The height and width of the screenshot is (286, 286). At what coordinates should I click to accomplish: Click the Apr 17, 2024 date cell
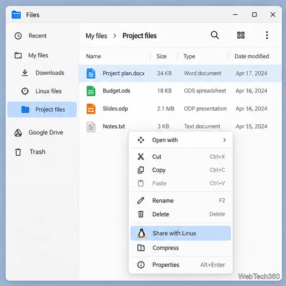coord(251,73)
